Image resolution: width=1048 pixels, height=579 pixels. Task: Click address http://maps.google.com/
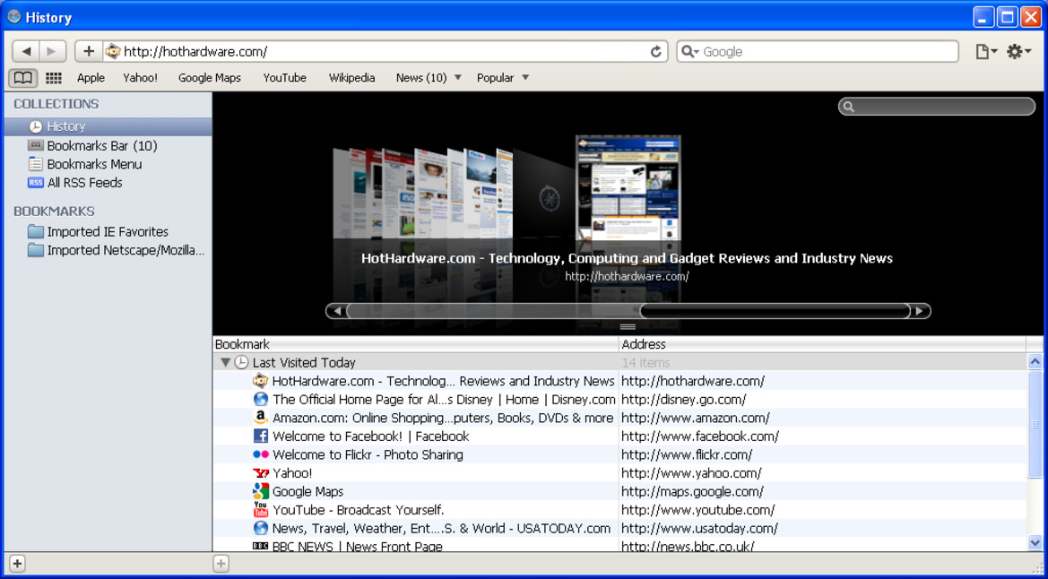692,491
